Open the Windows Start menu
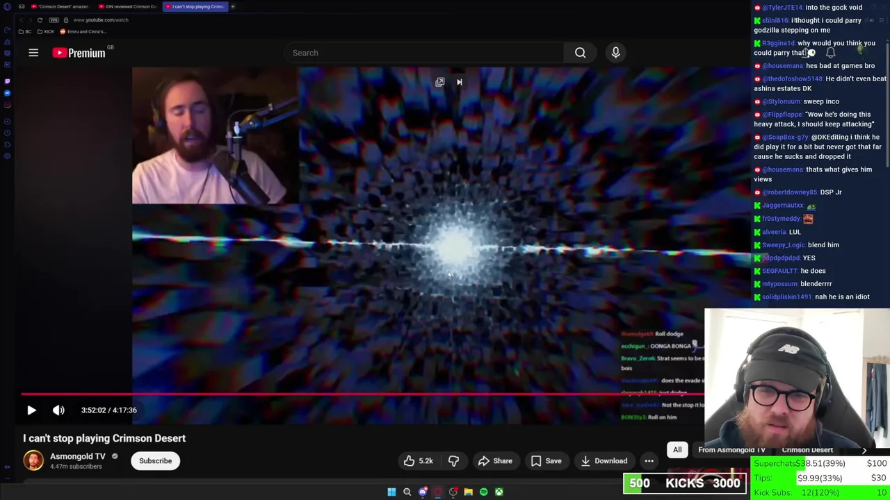 pos(391,492)
